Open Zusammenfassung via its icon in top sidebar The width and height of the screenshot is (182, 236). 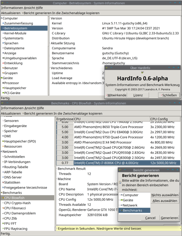[3, 23]
